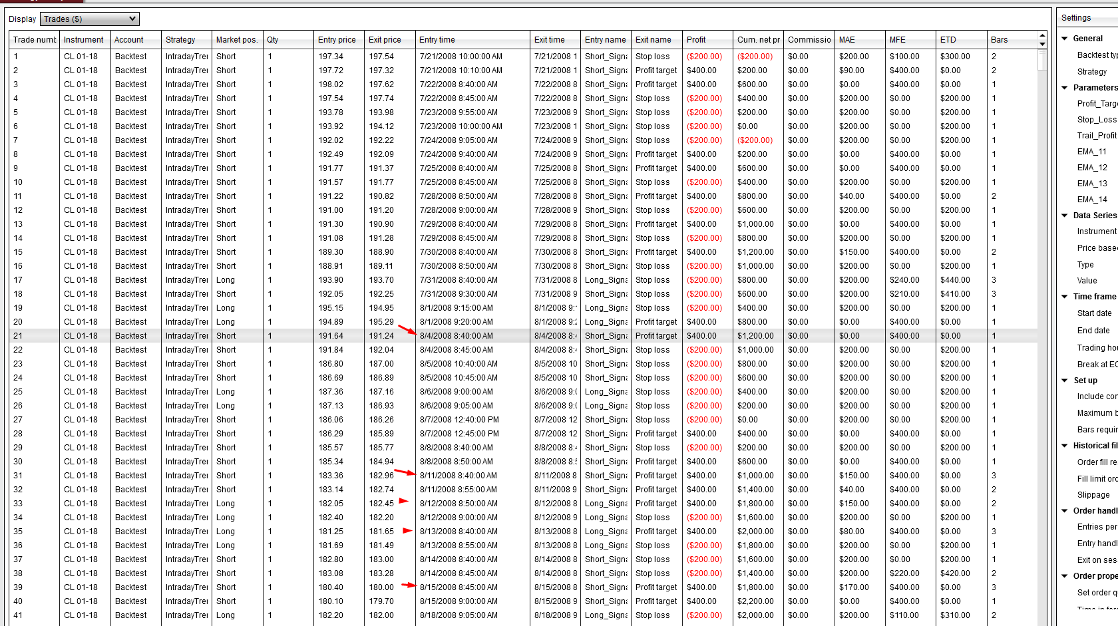The image size is (1118, 626).
Task: Collapse the Time frame settings section
Action: [x=1065, y=297]
